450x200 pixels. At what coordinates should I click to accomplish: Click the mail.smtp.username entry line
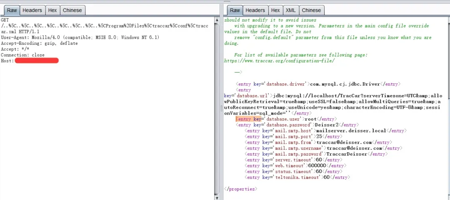(x=323, y=148)
